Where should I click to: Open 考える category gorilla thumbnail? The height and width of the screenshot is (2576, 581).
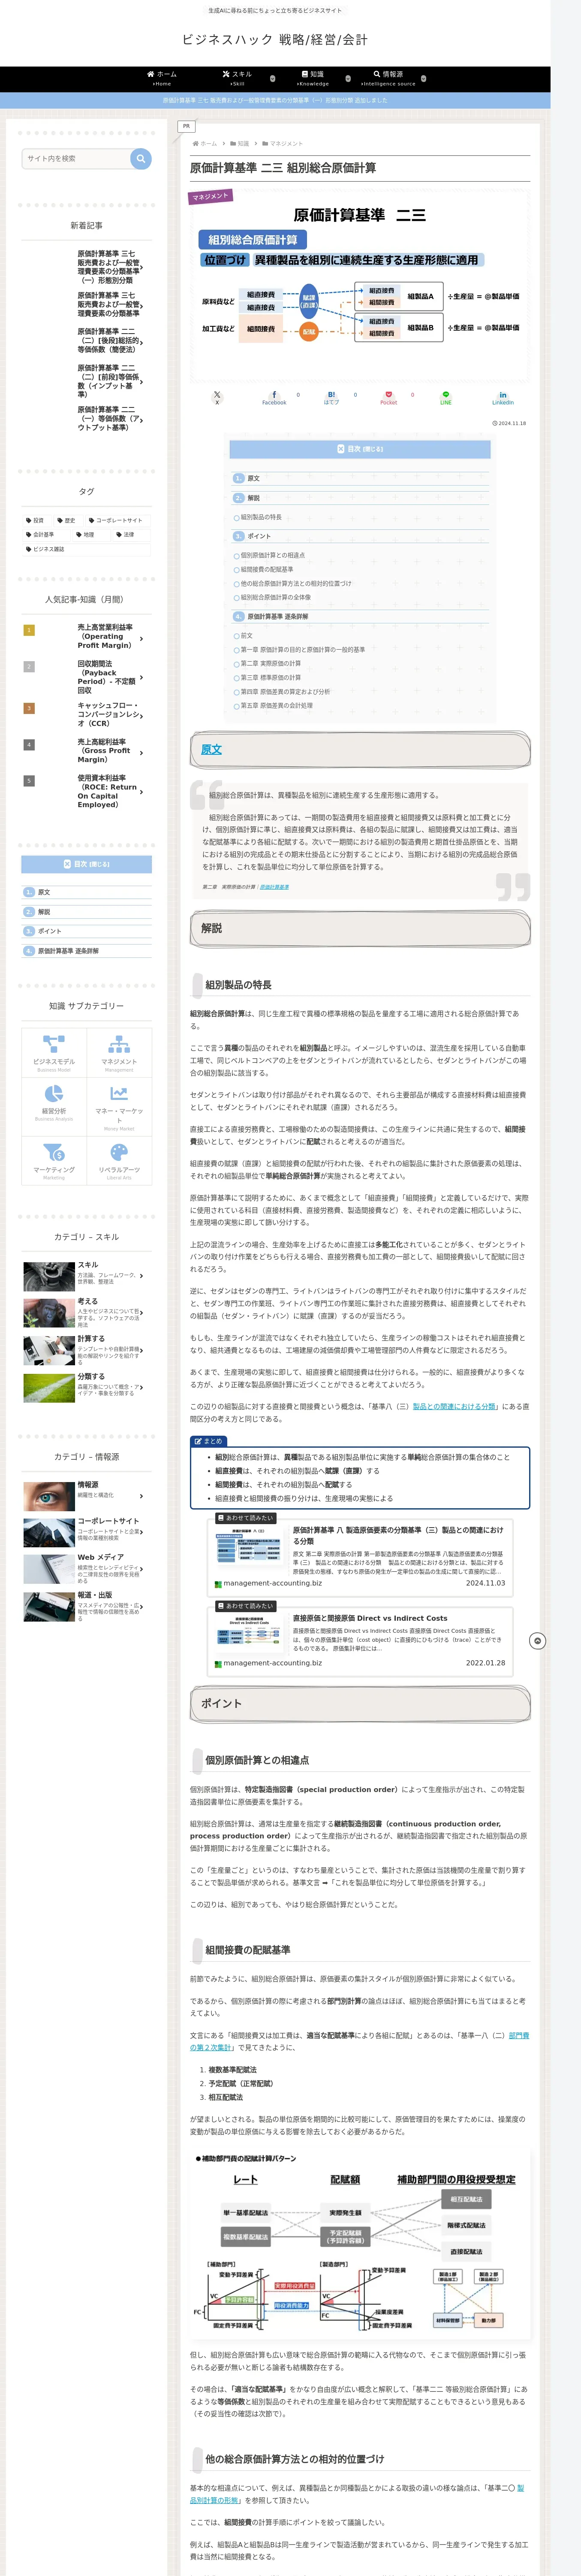point(48,1312)
